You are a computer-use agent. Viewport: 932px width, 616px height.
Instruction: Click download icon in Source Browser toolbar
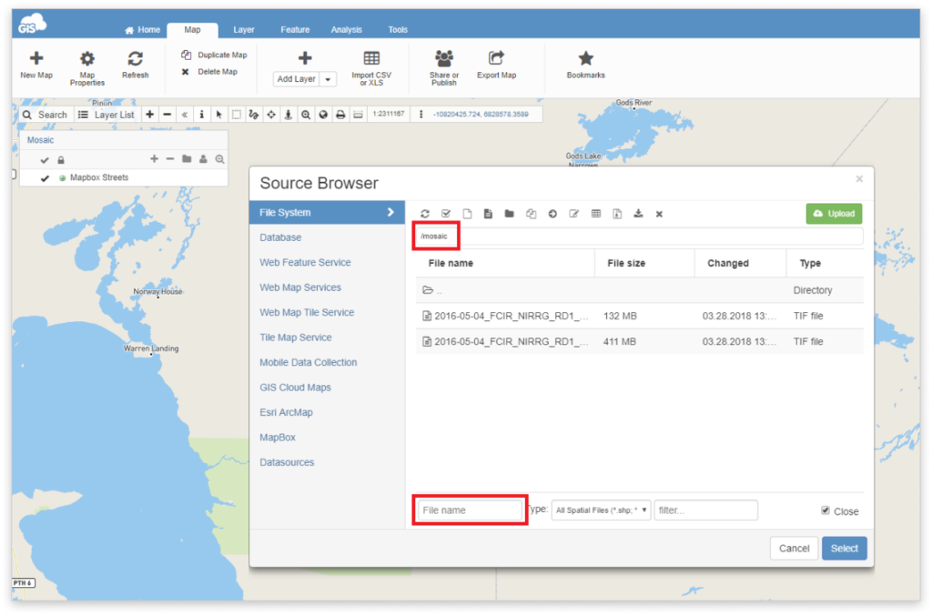638,214
